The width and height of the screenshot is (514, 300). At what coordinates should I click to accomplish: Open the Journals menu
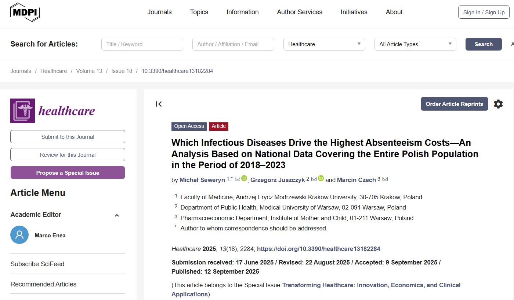[x=159, y=12]
